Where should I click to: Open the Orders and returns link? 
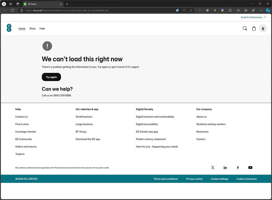coord(26,147)
